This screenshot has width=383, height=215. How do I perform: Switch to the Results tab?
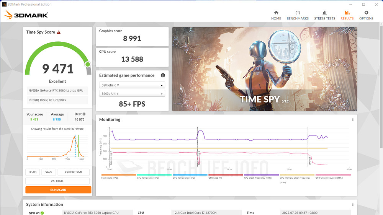point(347,15)
